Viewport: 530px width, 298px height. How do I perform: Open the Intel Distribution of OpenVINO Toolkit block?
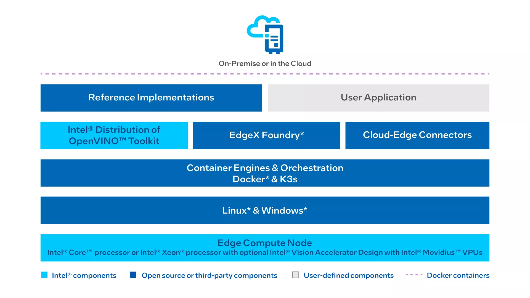click(x=114, y=135)
